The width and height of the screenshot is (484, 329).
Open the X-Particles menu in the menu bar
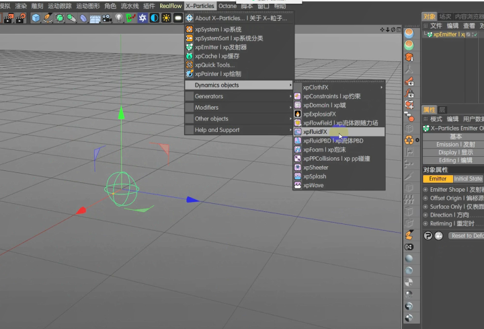point(200,6)
